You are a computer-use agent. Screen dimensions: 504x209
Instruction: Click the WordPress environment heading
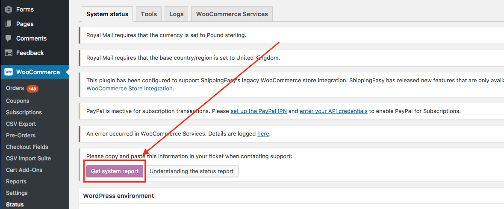[118, 195]
